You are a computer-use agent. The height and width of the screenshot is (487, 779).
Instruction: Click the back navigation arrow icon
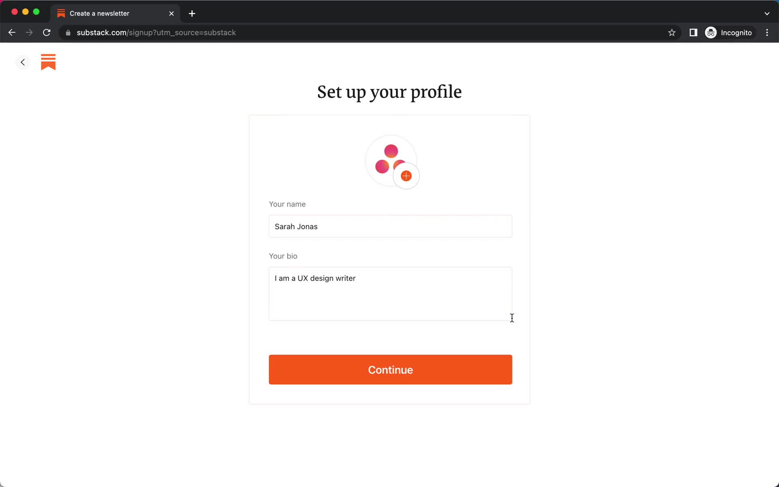click(22, 62)
